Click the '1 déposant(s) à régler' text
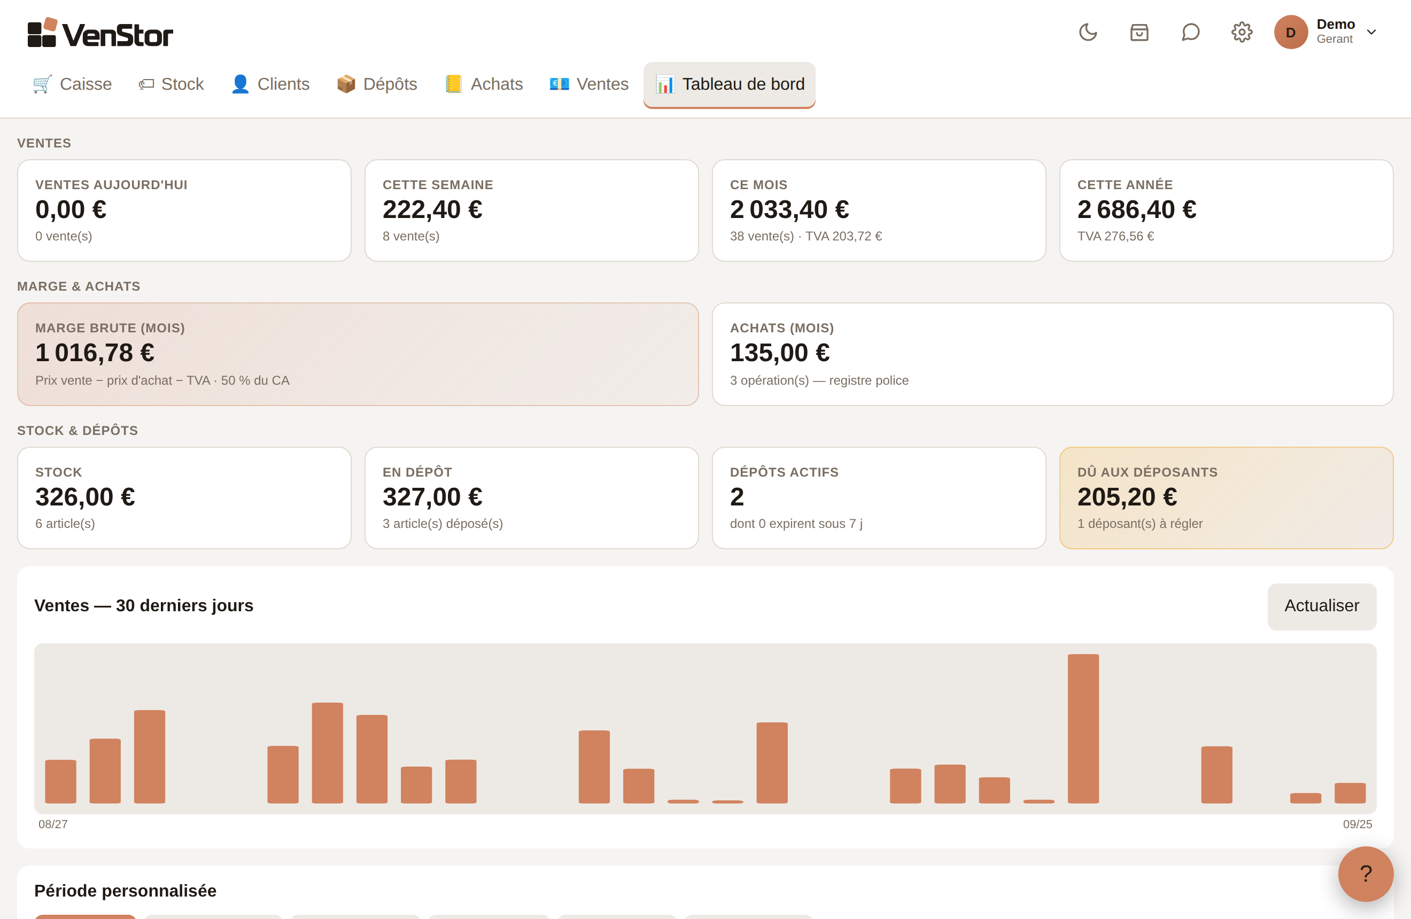 click(1139, 524)
